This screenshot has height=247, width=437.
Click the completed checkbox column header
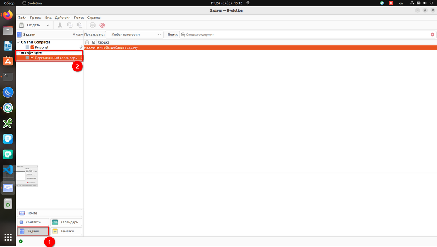click(x=93, y=42)
